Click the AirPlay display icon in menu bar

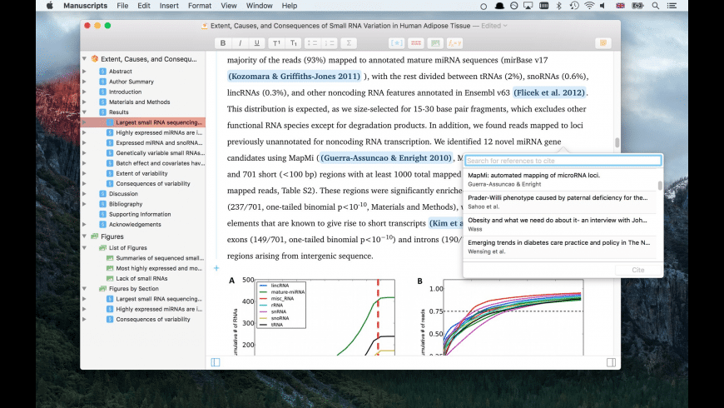(x=528, y=6)
